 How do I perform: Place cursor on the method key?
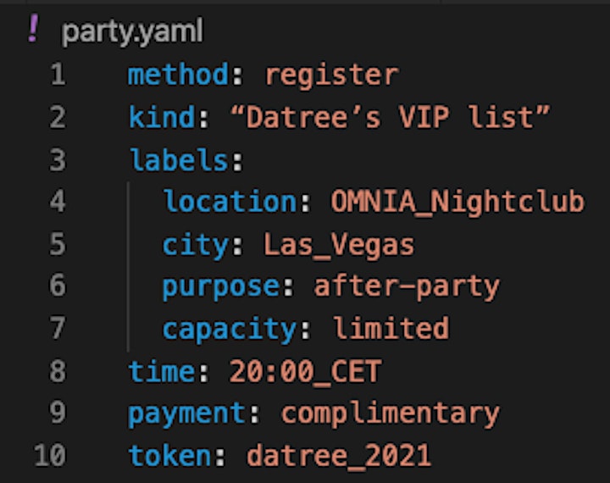pos(178,75)
